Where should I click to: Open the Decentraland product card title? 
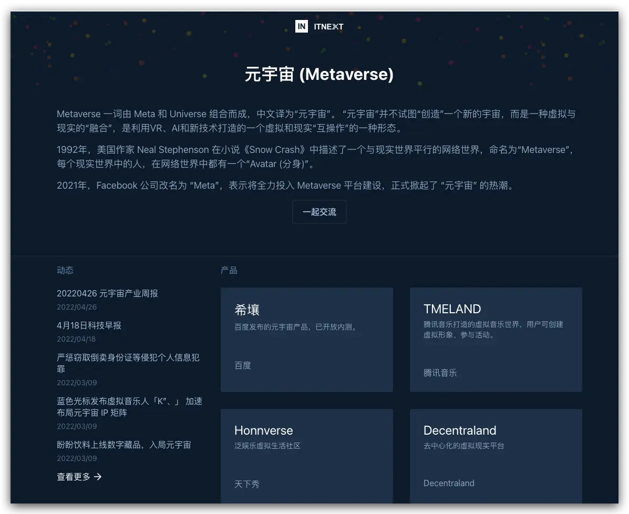[460, 430]
